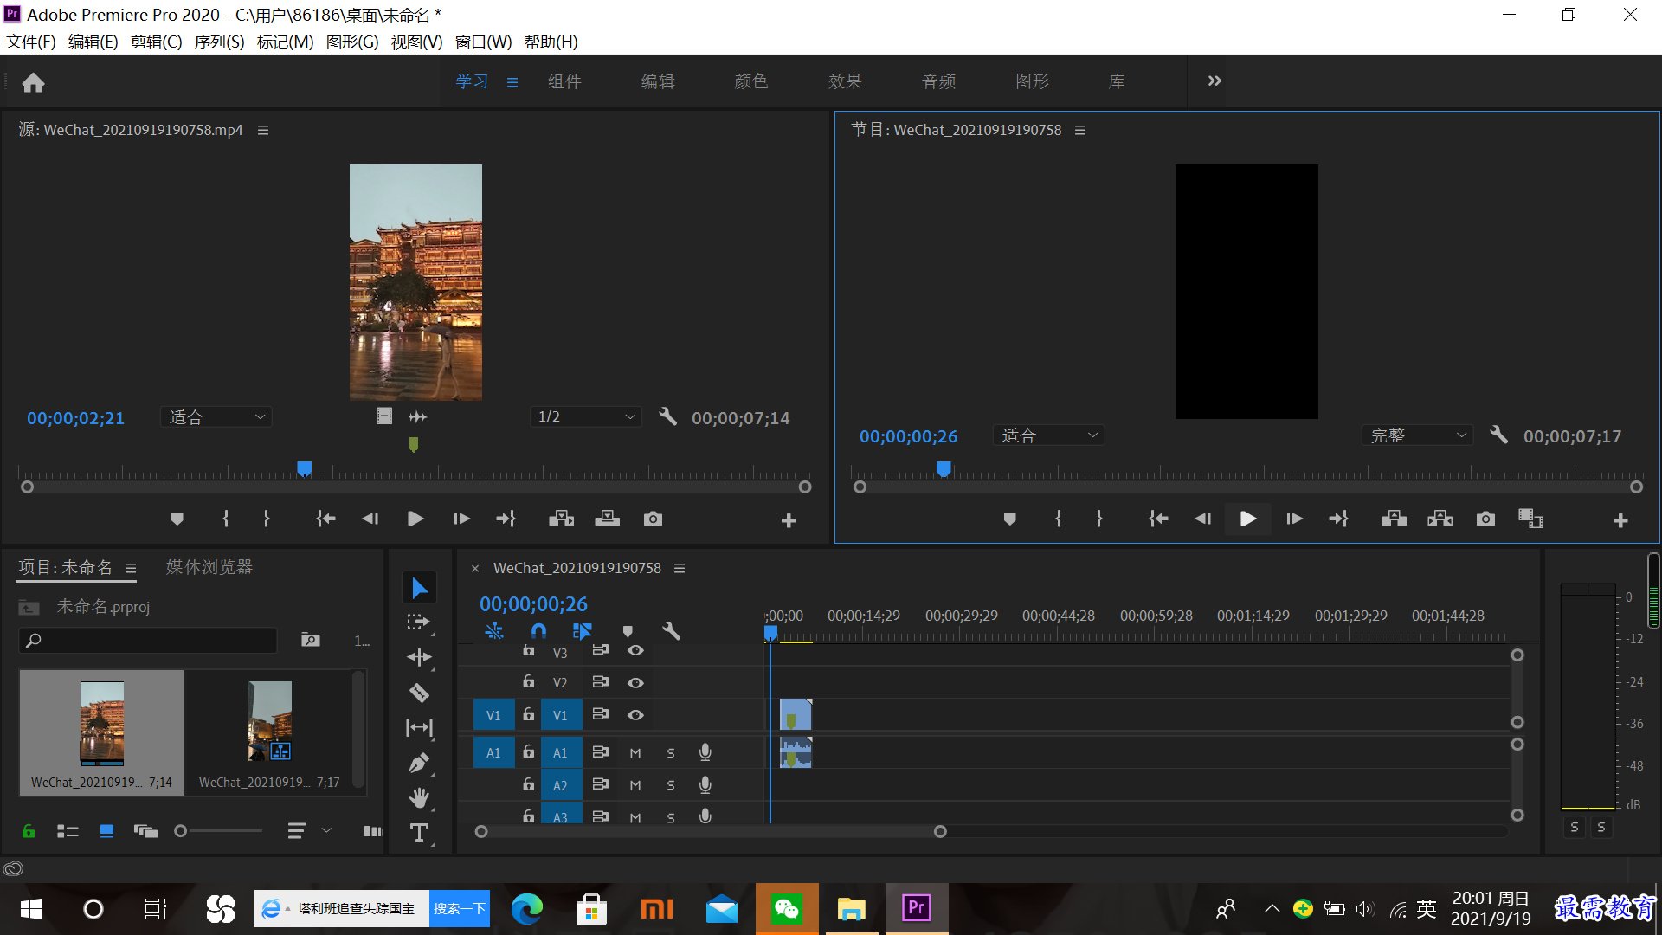Click Insert button in Source monitor
The image size is (1662, 935).
pos(561,519)
